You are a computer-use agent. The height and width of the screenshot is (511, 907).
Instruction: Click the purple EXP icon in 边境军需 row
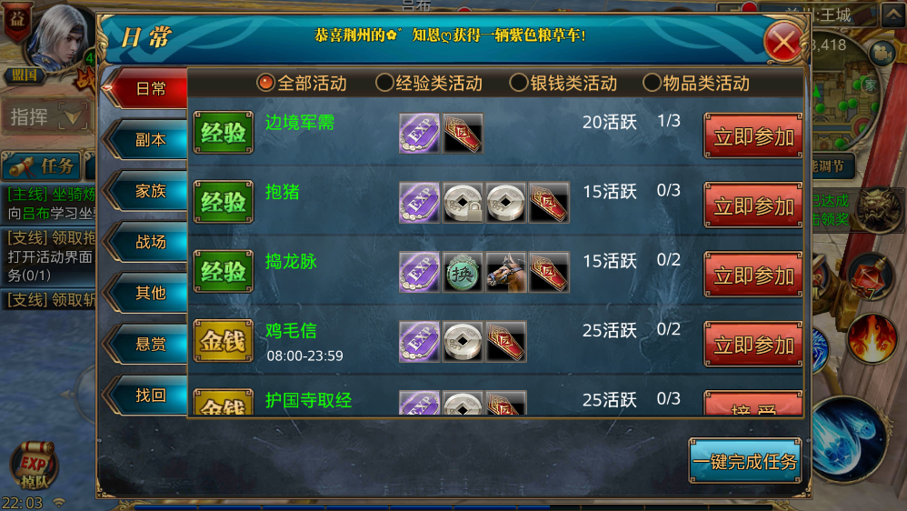tap(419, 133)
